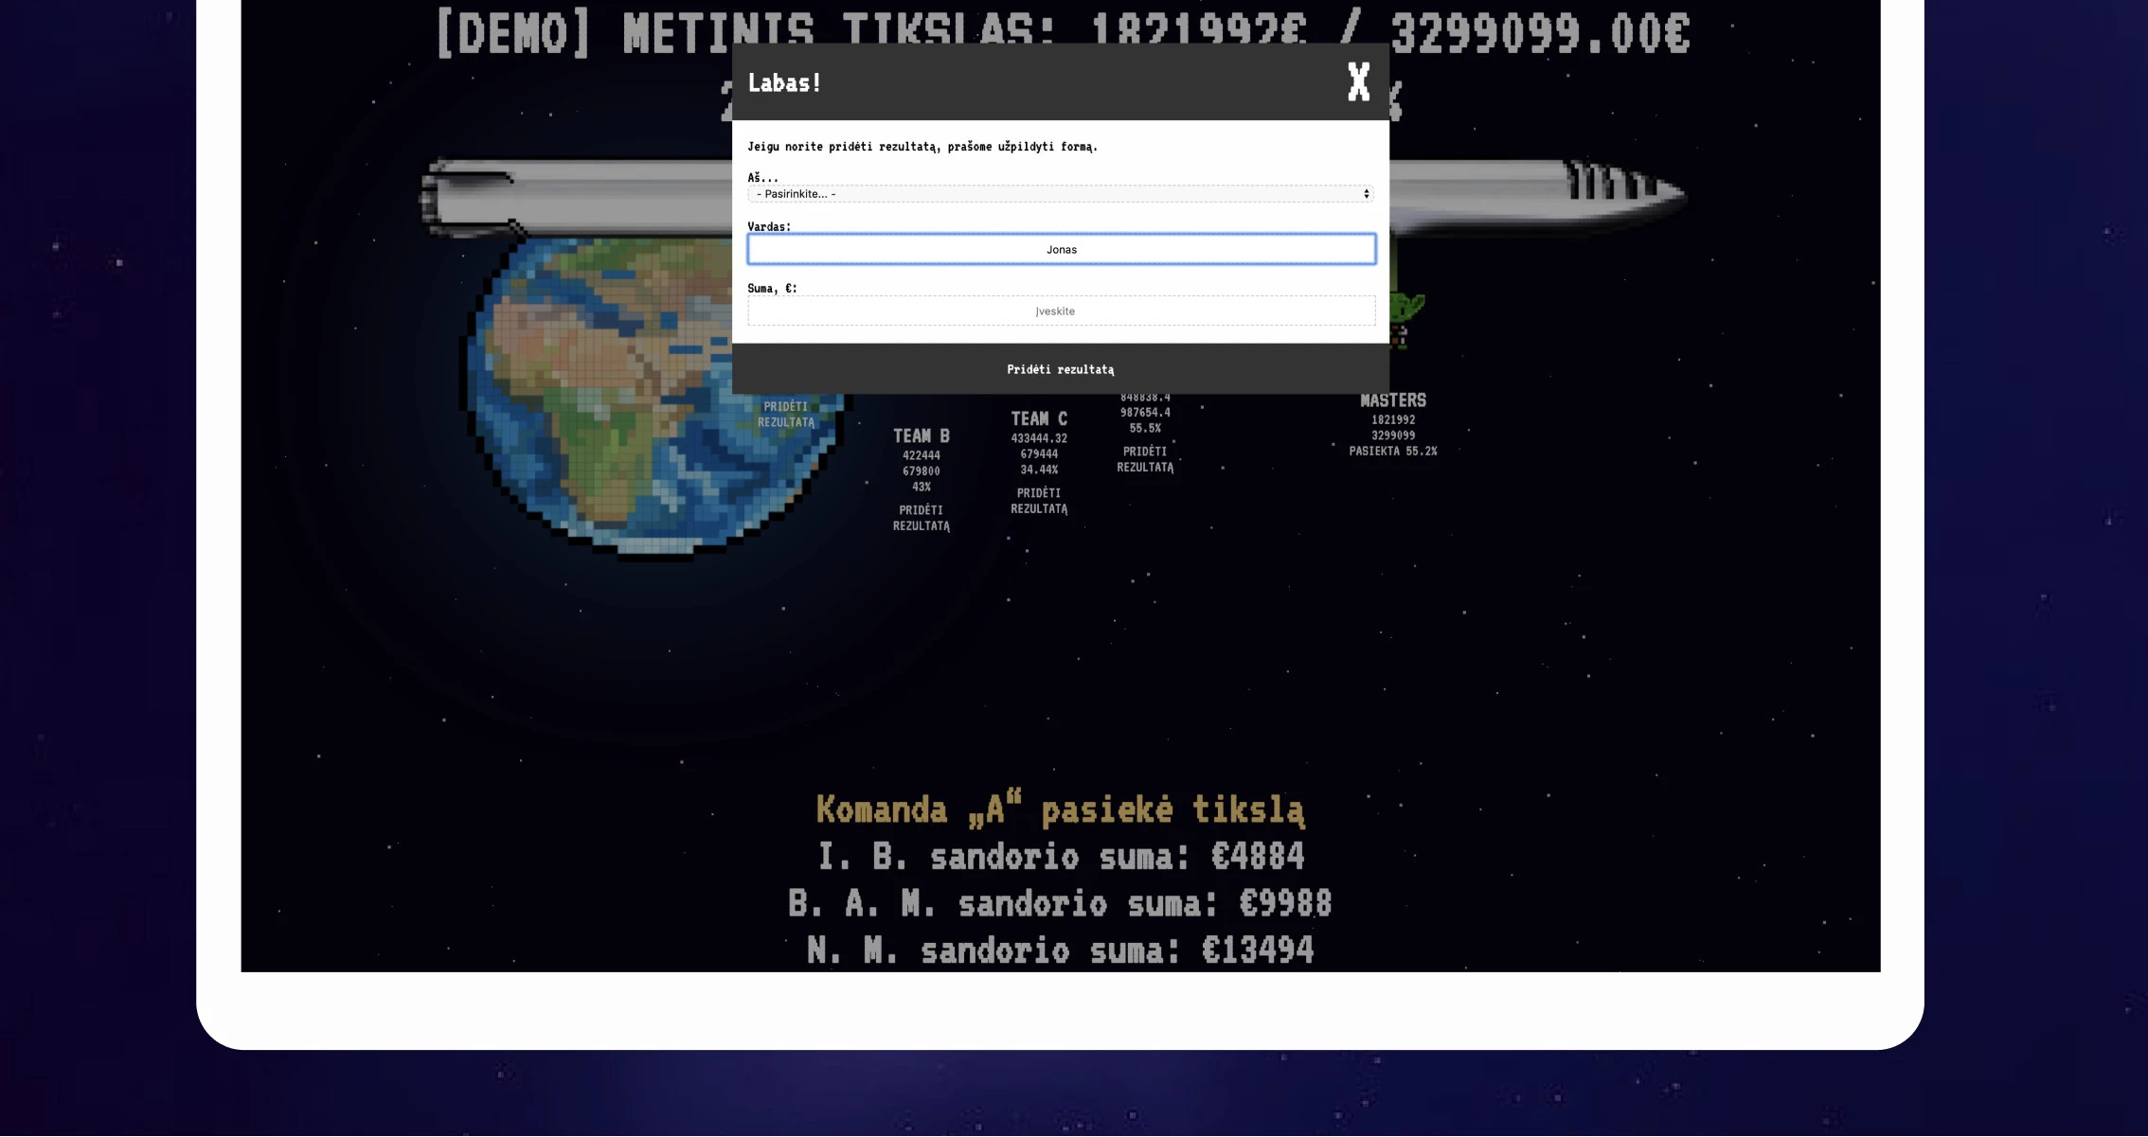The width and height of the screenshot is (2148, 1137).
Task: Open the Aš... Pasirinkite dropdown
Action: coord(1061,194)
